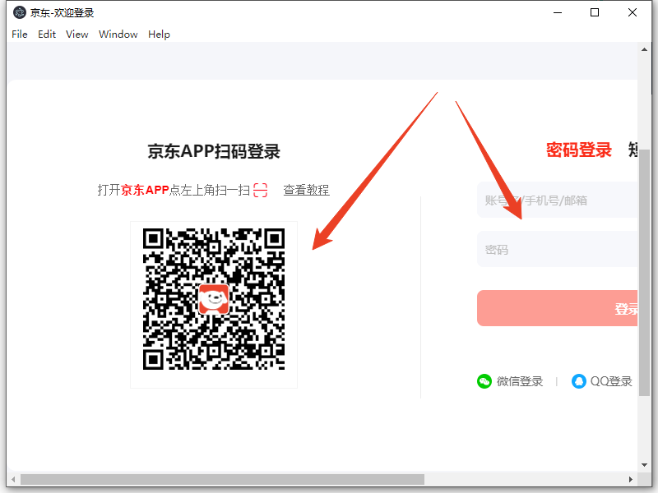Open the Help menu
This screenshot has width=658, height=493.
click(159, 35)
